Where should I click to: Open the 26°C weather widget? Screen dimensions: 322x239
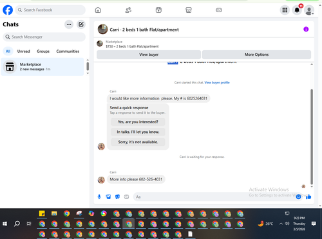tap(265, 224)
